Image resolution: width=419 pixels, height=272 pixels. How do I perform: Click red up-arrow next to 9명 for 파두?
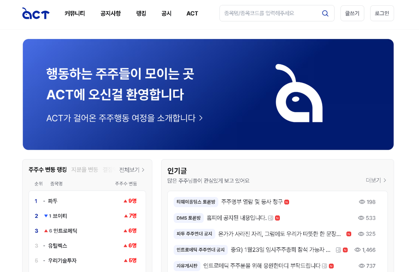125,201
